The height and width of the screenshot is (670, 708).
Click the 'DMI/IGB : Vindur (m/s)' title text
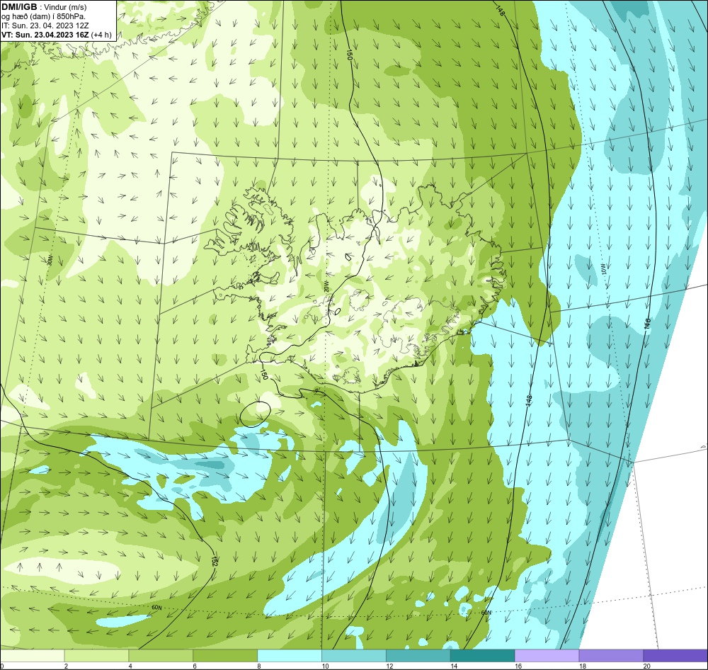(44, 7)
